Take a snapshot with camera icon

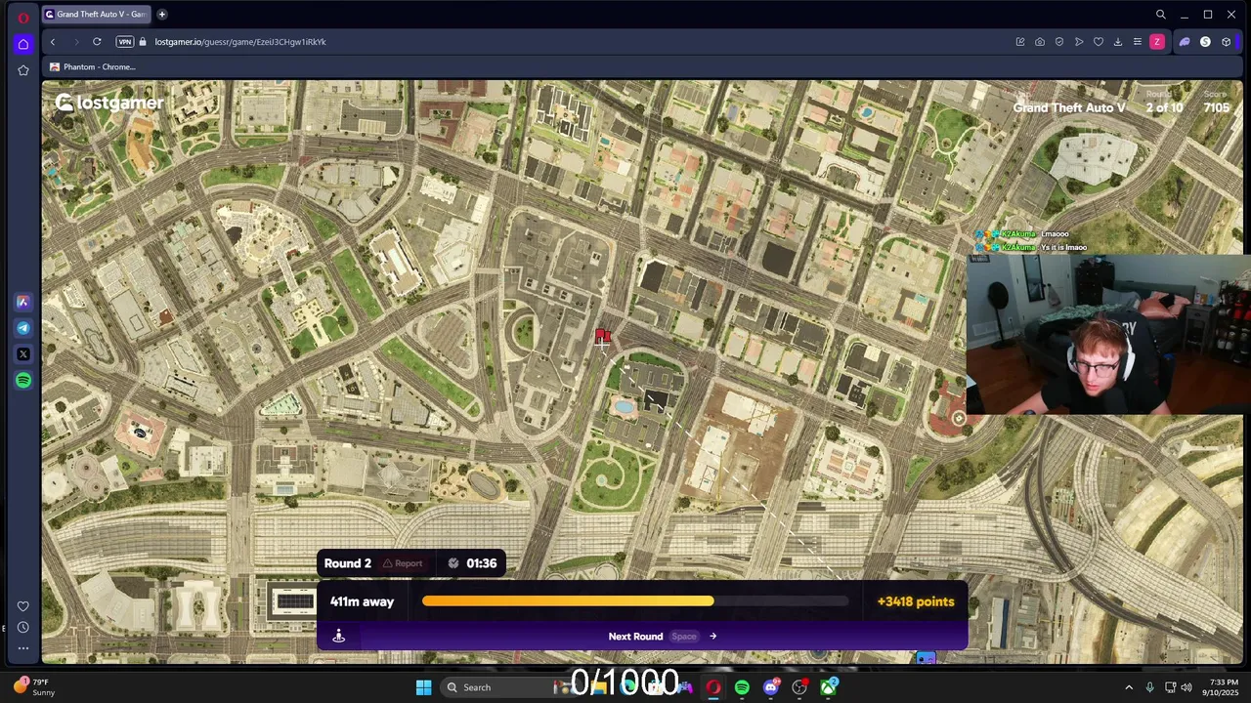[1040, 42]
